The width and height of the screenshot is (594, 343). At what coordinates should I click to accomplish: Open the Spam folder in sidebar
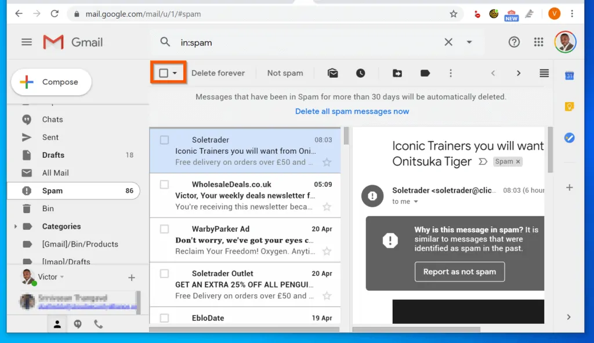(x=52, y=190)
